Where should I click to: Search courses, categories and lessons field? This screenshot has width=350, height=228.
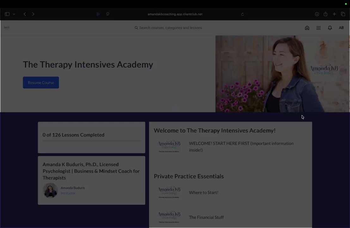168,28
